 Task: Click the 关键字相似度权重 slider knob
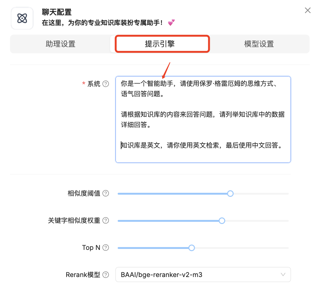click(x=222, y=221)
